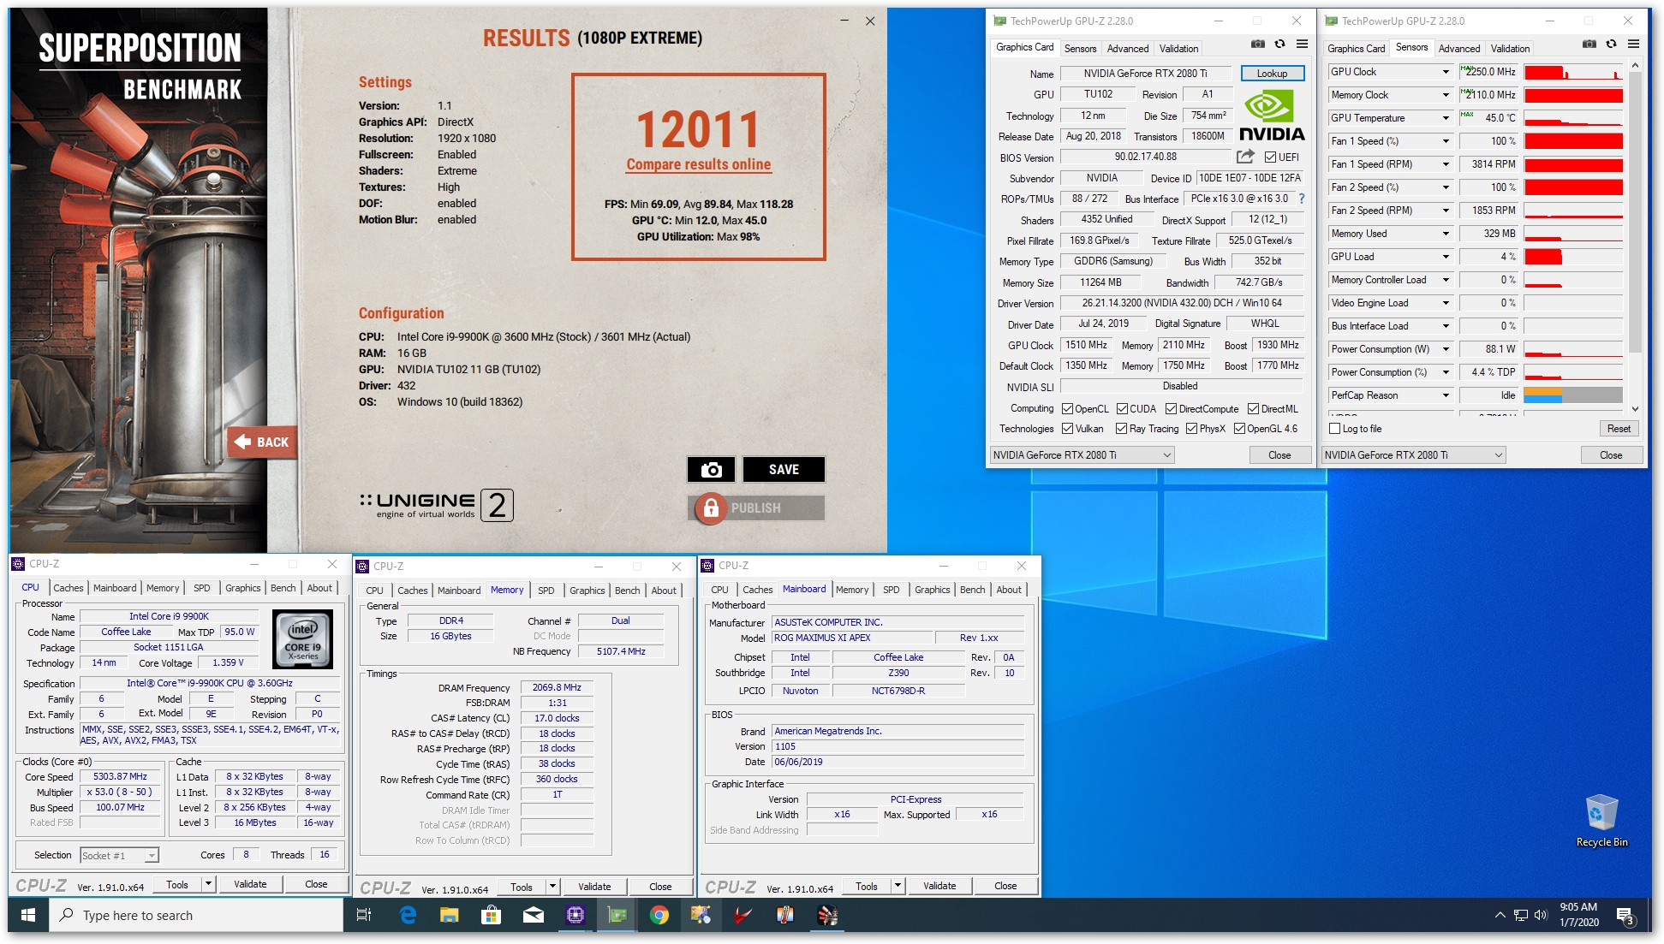Click the BACK button in Superposition
This screenshot has width=1664, height=944.
262,442
